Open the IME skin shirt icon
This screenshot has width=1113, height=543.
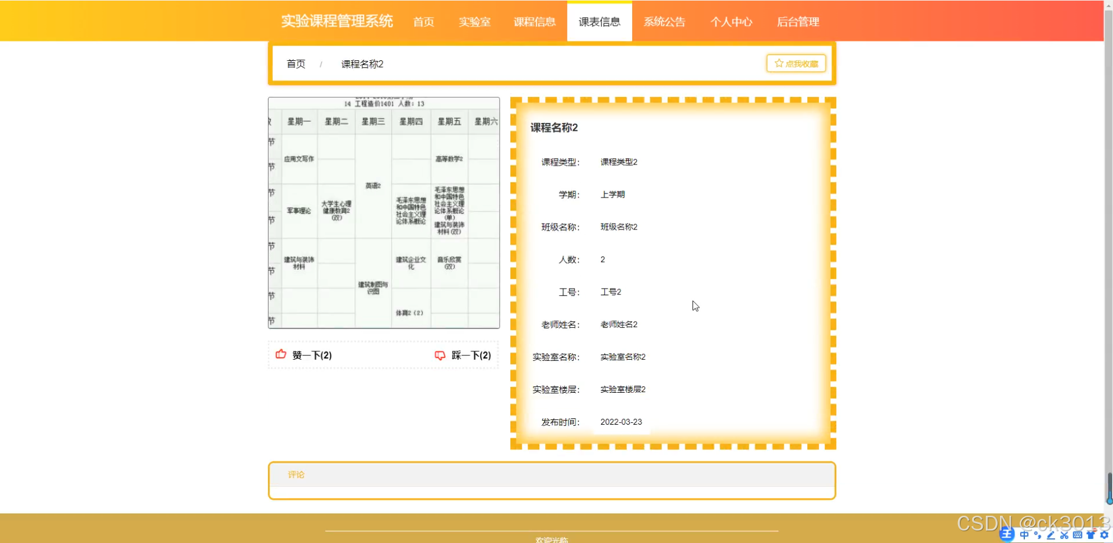(1091, 535)
